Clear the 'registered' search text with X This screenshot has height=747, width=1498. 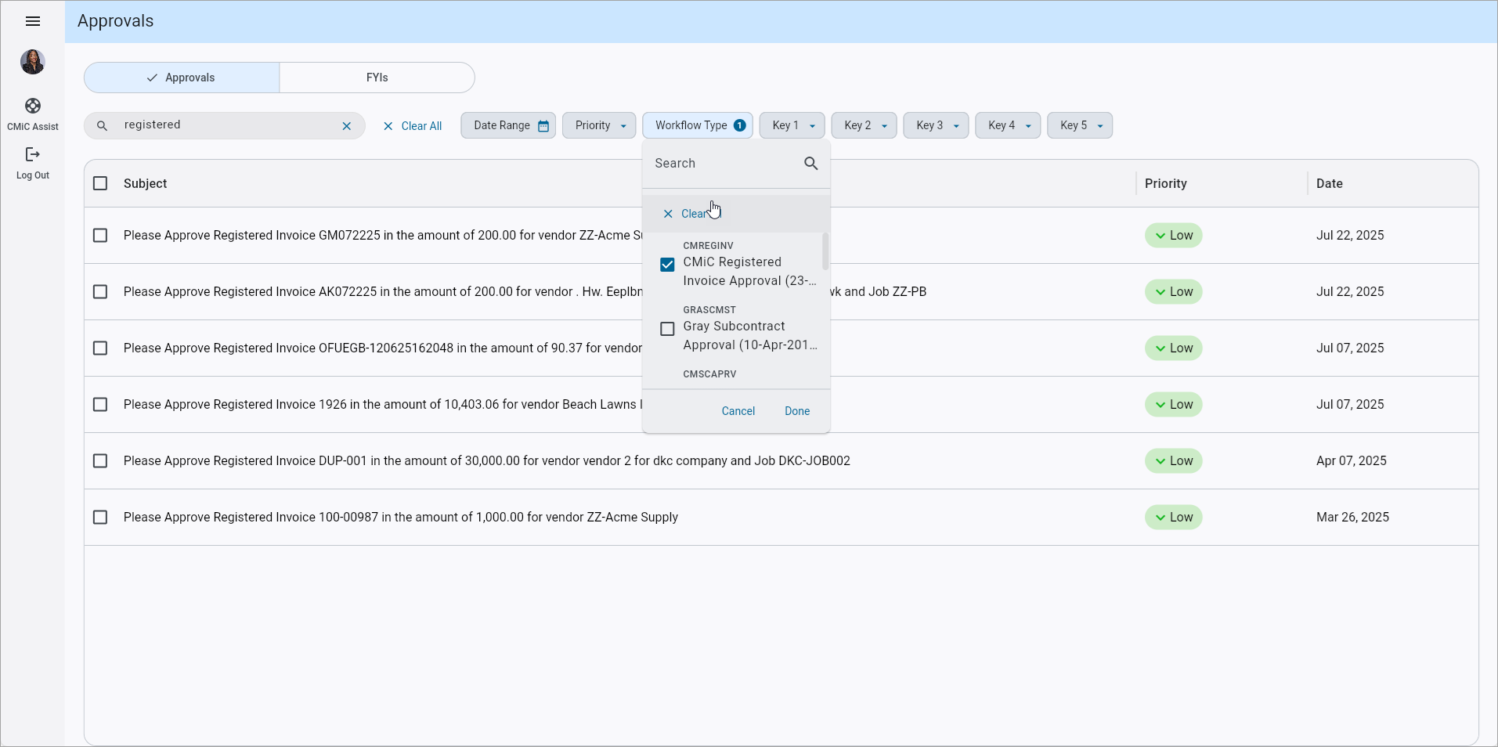(x=347, y=126)
